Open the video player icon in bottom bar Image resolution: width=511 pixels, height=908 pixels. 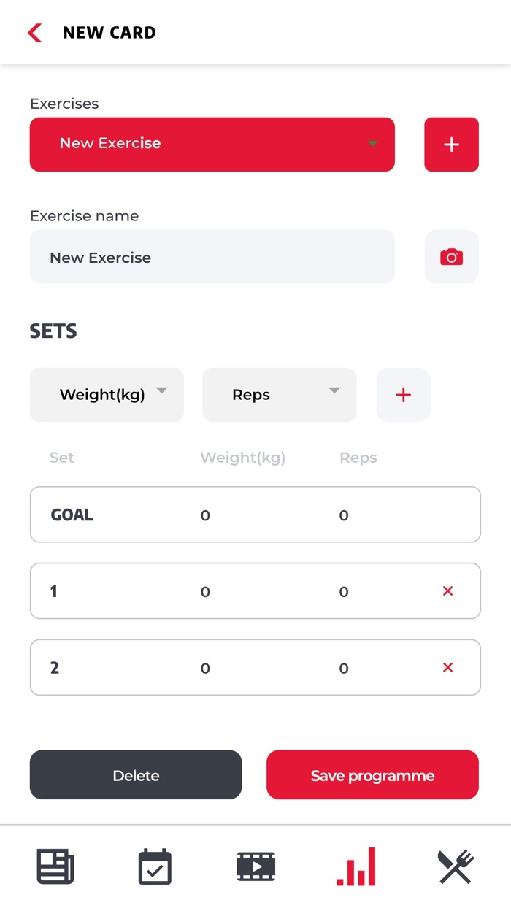tap(255, 866)
